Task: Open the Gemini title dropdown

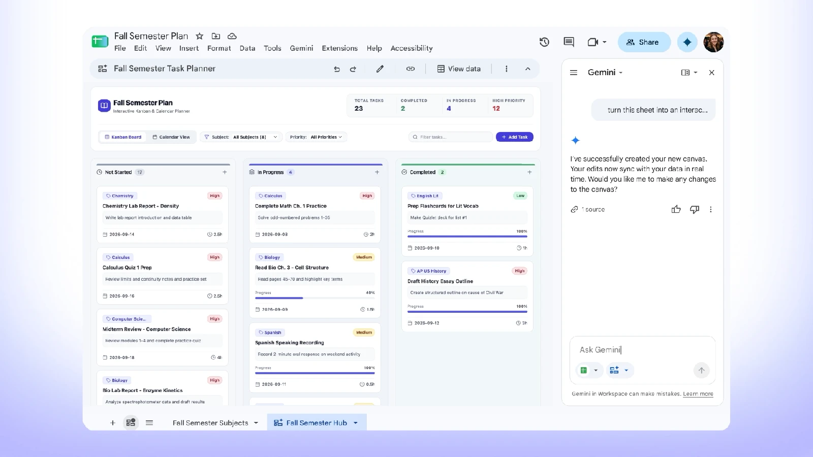Action: [x=620, y=73]
